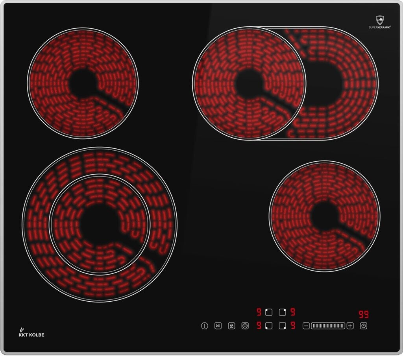The height and width of the screenshot is (356, 403).
Task: Select the front-left zone selector square
Action: pyautogui.click(x=269, y=326)
